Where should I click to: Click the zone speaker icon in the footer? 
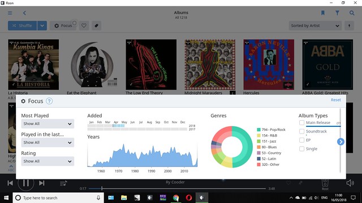coord(325,183)
